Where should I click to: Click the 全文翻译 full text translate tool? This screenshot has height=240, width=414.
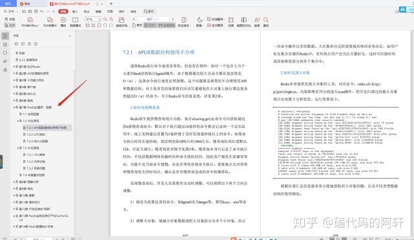pos(215,25)
